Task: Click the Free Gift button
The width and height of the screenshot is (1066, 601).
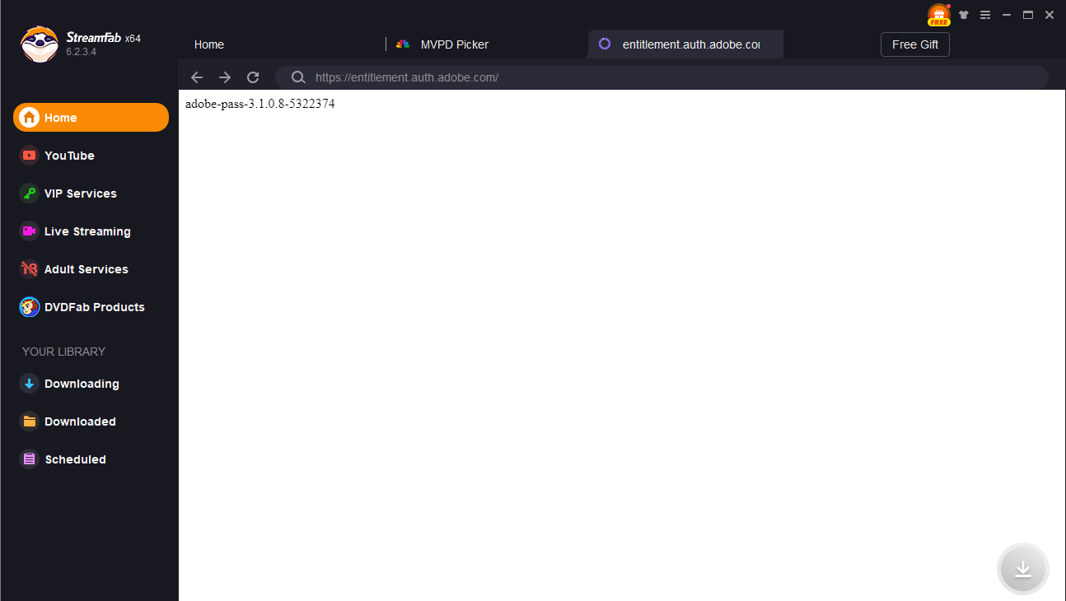Action: 915,44
